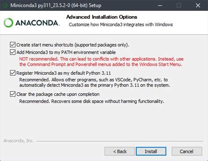Close the Miniconda3 Setup window
The height and width of the screenshot is (161, 208).
click(198, 6)
